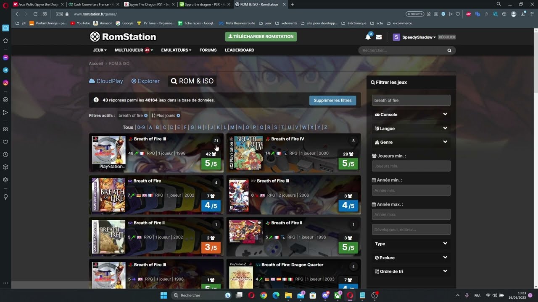
Task: Open the MULTIJOUEUR dropdown menu
Action: tap(134, 50)
